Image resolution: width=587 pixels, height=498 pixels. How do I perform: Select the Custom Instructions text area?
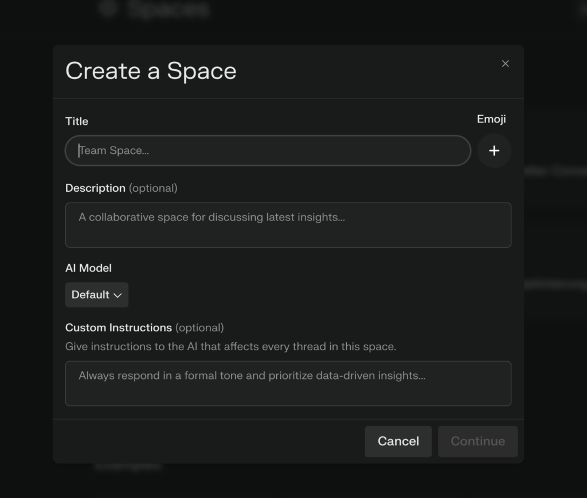[288, 384]
